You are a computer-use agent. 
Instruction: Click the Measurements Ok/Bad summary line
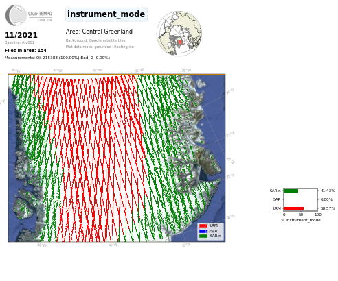point(57,58)
